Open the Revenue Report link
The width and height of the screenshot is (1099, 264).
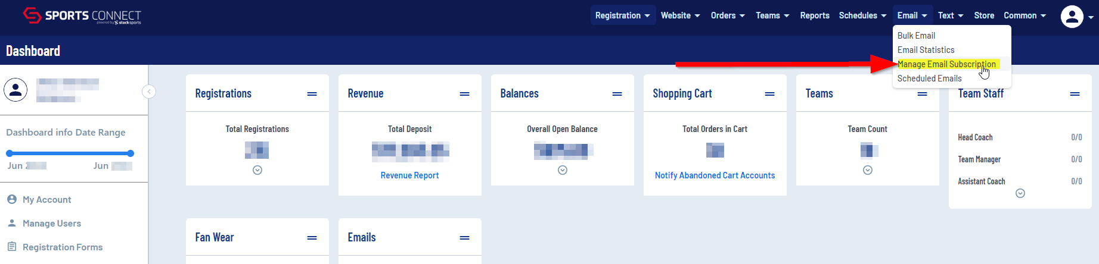click(x=409, y=175)
